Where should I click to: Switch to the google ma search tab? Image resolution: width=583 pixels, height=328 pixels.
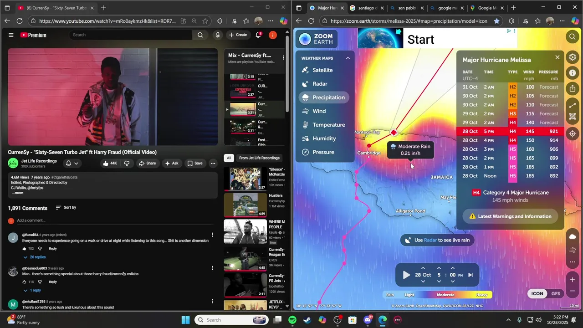point(446,8)
